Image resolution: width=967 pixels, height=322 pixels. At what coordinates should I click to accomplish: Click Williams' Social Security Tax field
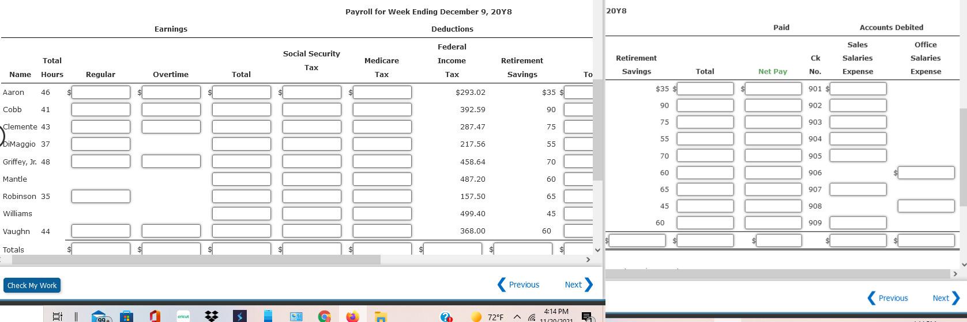pyautogui.click(x=312, y=213)
